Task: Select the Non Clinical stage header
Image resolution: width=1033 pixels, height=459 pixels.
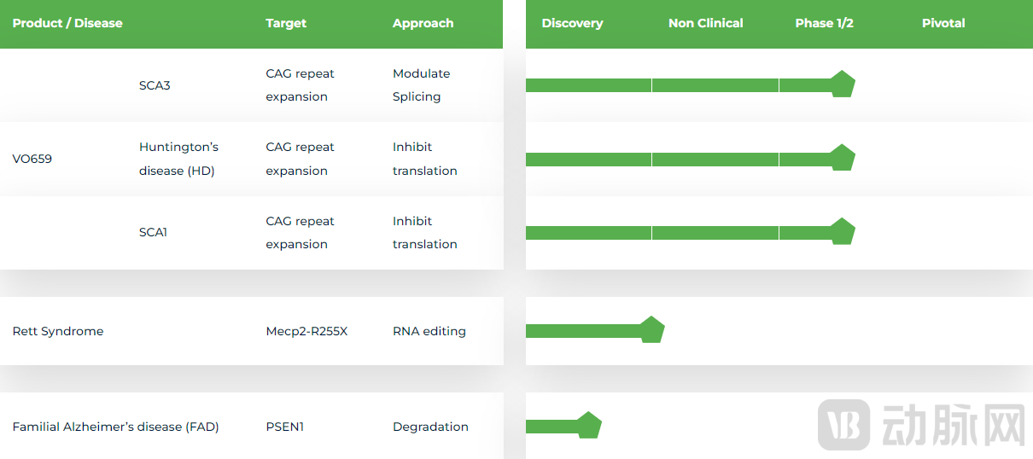Action: coord(705,23)
